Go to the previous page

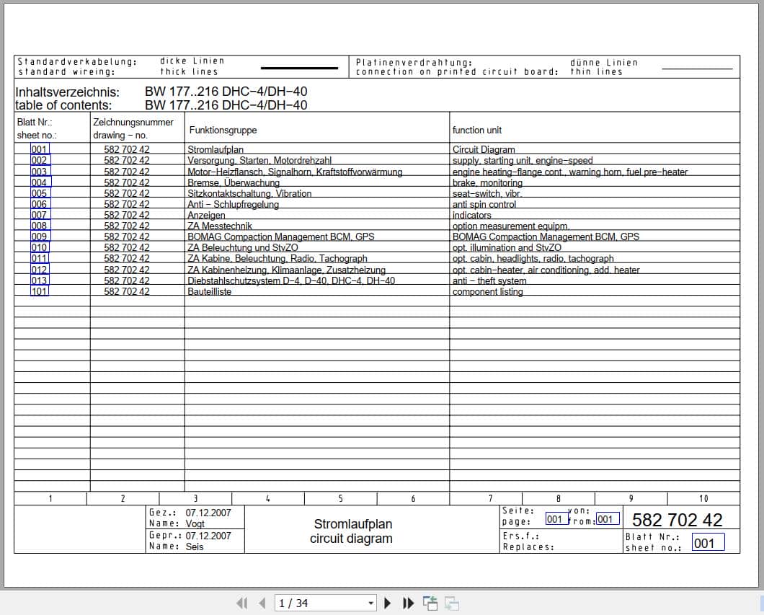(262, 603)
